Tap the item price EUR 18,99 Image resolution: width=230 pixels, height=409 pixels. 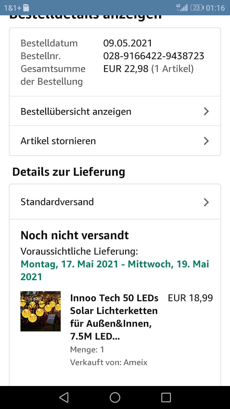190,298
